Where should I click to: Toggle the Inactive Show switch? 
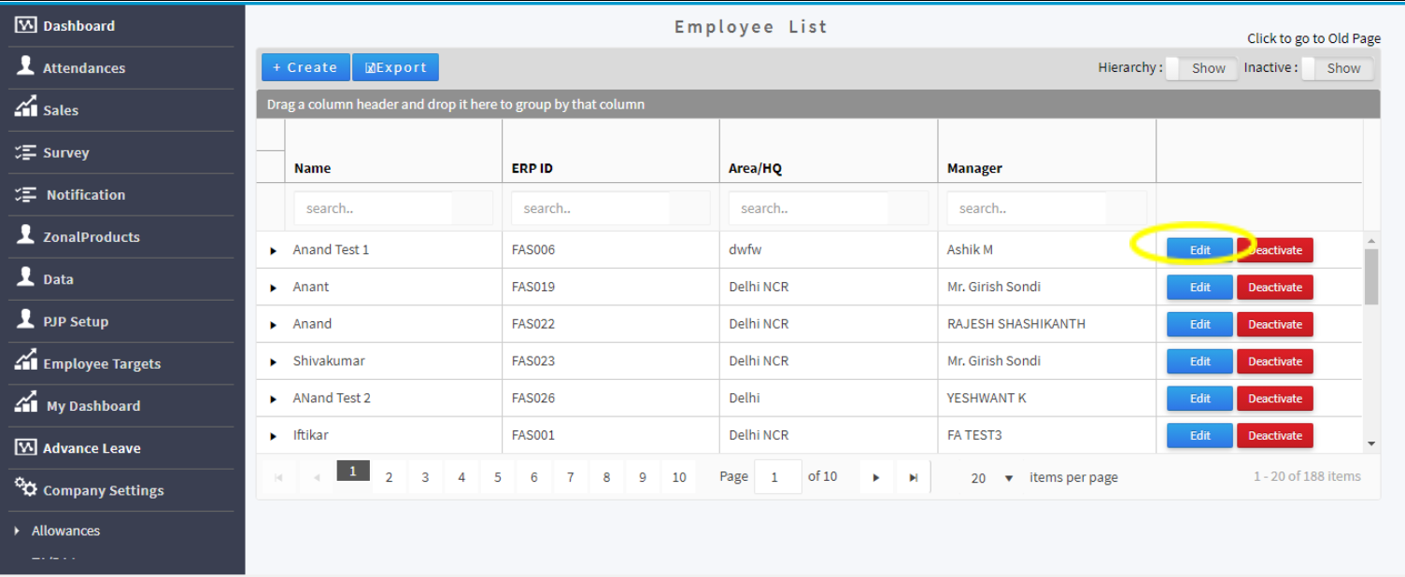pyautogui.click(x=1338, y=68)
